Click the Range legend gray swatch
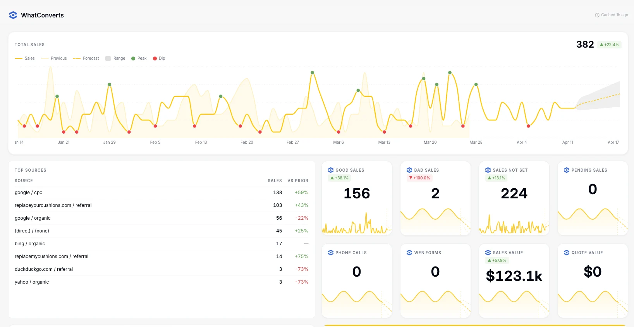Viewport: 634px width, 327px height. tap(108, 59)
